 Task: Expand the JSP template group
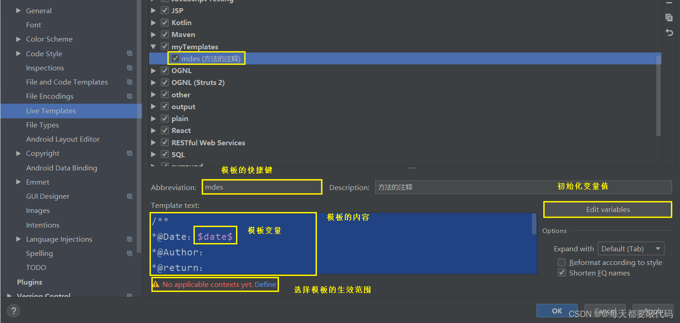point(154,11)
